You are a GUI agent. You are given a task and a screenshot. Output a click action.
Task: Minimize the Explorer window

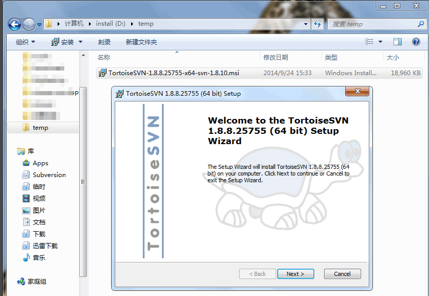[383, 6]
